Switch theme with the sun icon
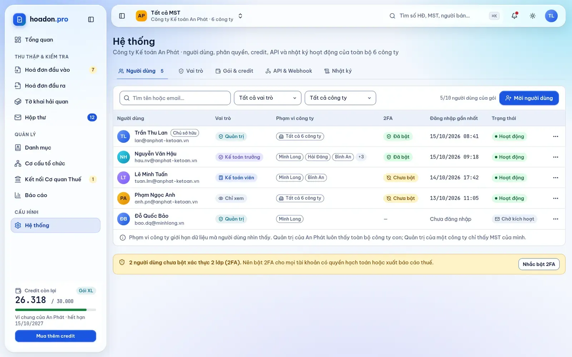 tap(533, 16)
